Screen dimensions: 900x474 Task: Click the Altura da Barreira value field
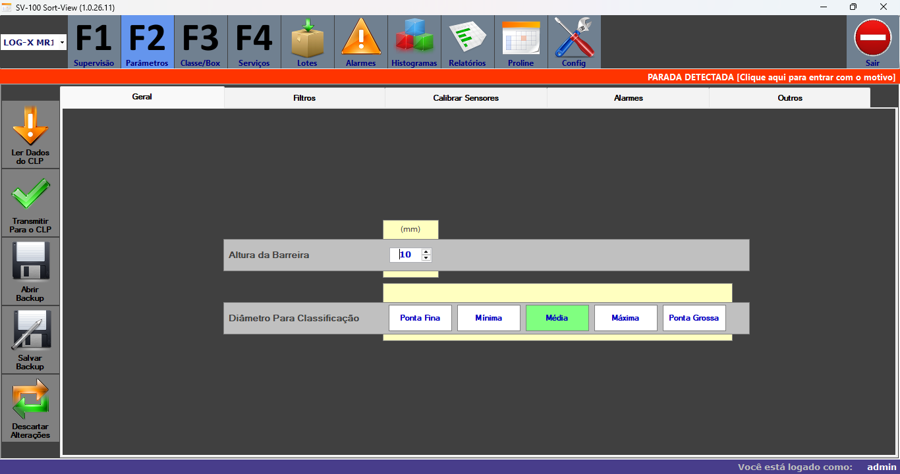(x=405, y=255)
